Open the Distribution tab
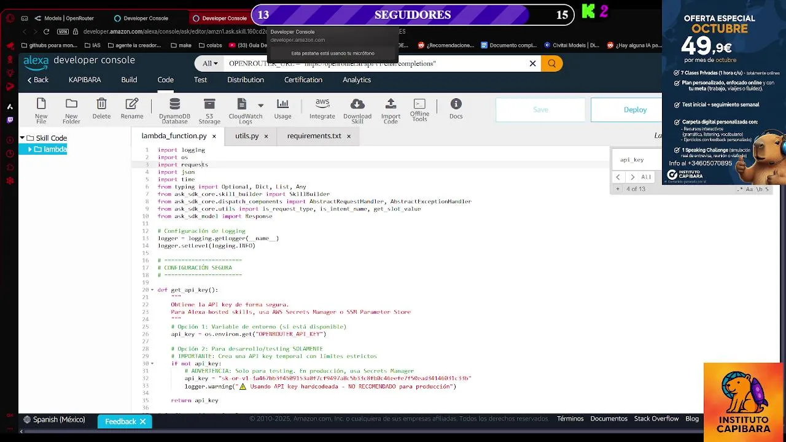The height and width of the screenshot is (442, 786). tap(246, 80)
